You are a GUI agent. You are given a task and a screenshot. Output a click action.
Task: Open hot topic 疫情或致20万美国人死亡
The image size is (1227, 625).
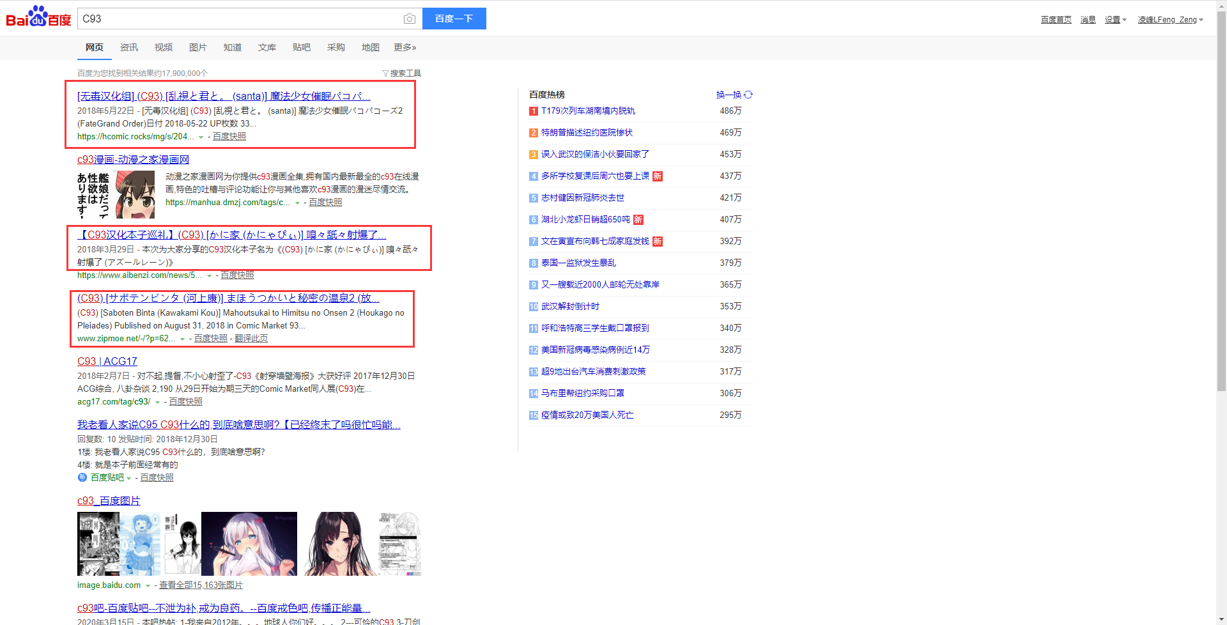click(x=587, y=415)
